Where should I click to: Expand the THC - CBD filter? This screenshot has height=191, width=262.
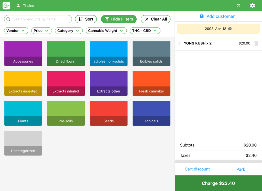[145, 31]
